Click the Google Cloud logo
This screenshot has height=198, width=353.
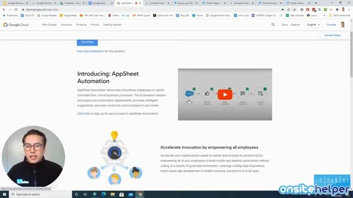click(16, 25)
